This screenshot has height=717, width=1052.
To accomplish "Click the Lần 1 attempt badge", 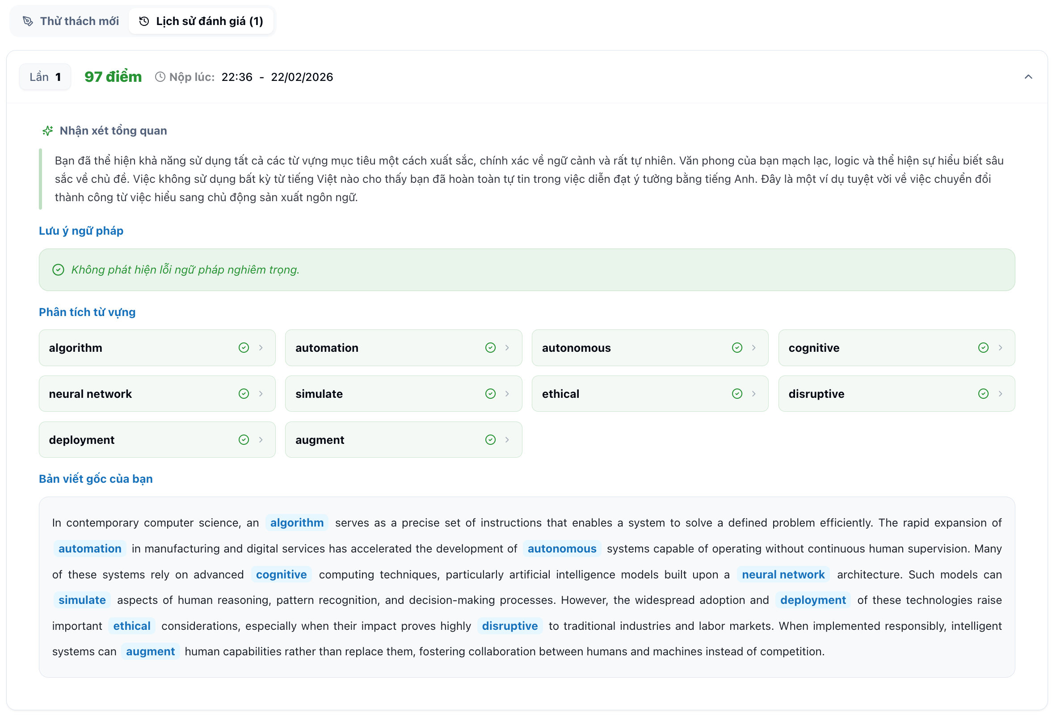I will click(45, 76).
